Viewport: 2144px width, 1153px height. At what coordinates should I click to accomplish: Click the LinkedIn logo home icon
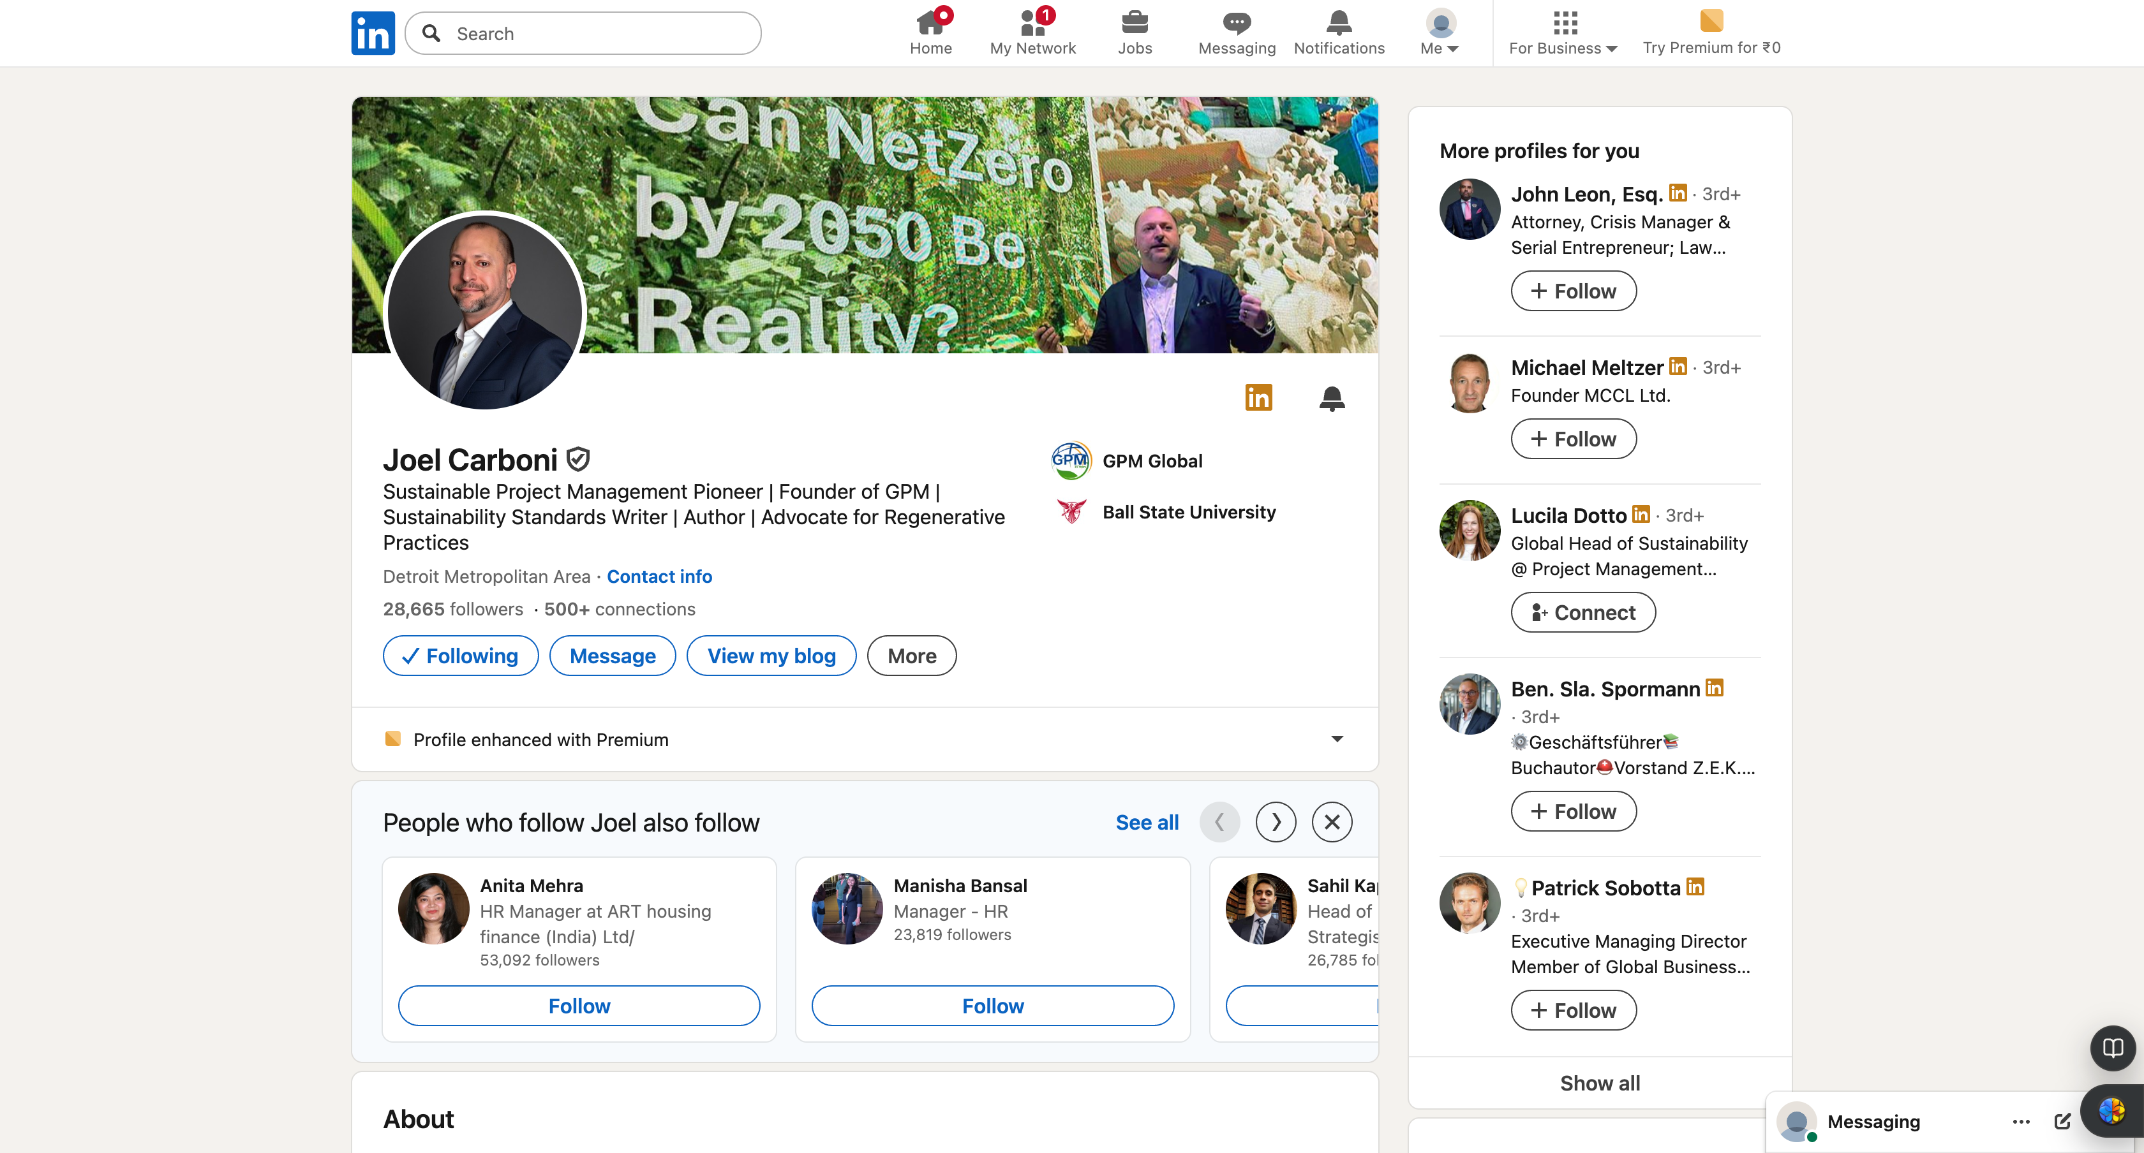[x=373, y=33]
